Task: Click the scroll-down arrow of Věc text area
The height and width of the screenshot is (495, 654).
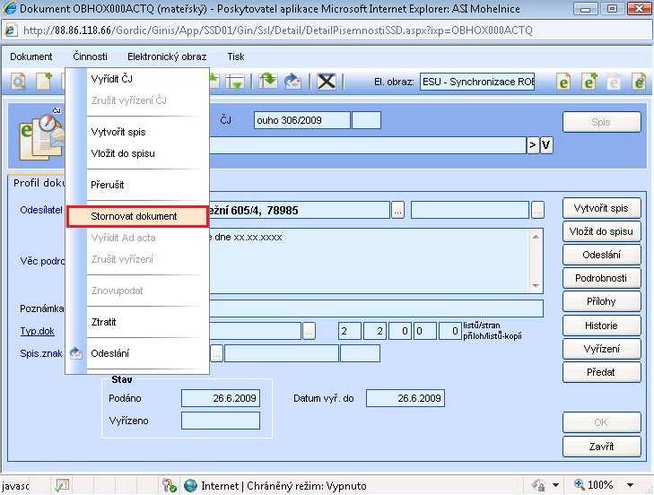Action: coord(536,285)
